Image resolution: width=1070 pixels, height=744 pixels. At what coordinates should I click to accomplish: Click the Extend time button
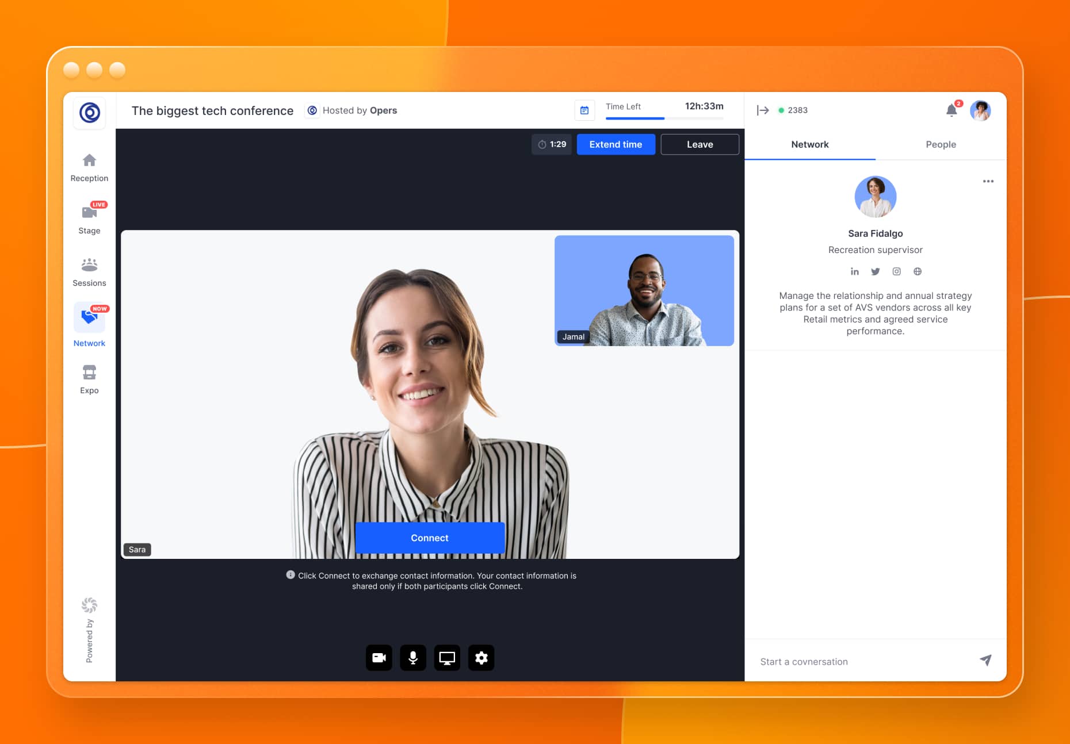[x=616, y=144]
